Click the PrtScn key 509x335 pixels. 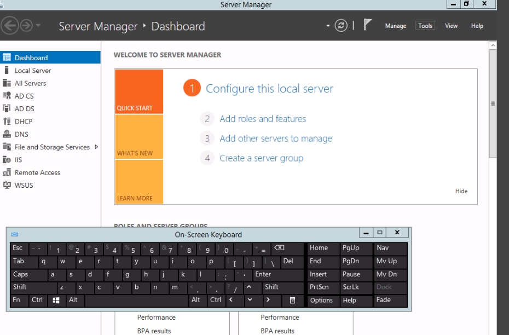tap(323, 287)
